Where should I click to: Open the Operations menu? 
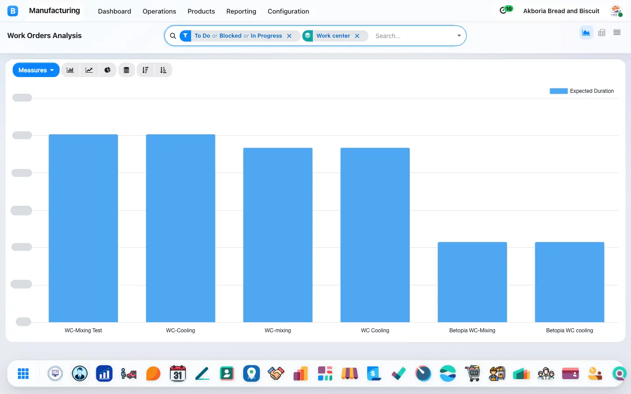[x=159, y=11]
